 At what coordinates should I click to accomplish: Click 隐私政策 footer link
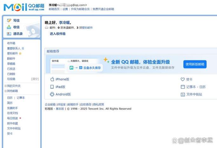coord(99,104)
